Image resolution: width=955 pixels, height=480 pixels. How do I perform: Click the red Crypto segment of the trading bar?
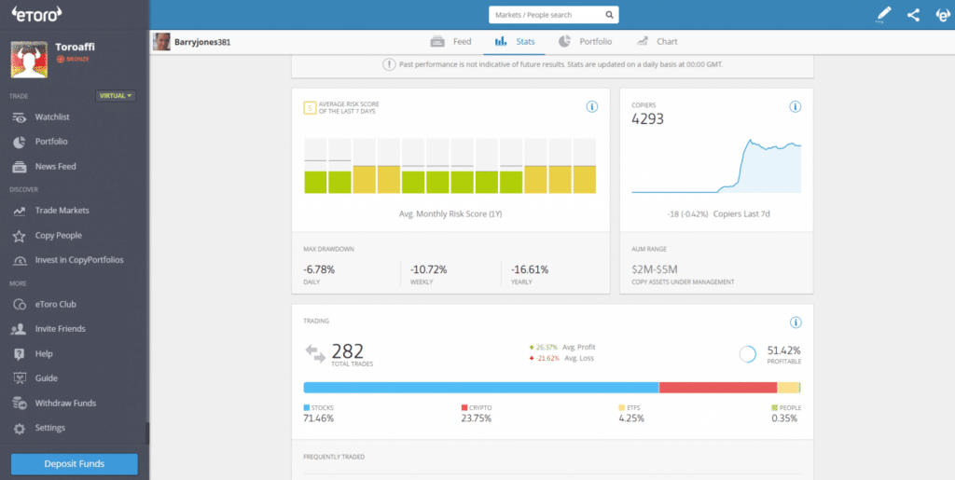pyautogui.click(x=718, y=388)
